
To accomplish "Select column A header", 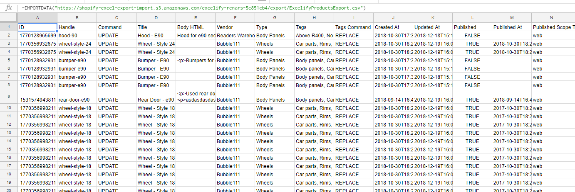I will pos(37,17).
